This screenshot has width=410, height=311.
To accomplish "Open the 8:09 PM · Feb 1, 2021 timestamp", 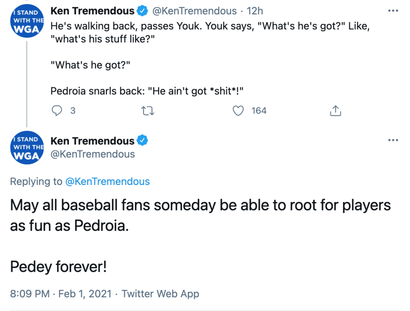I will (61, 294).
